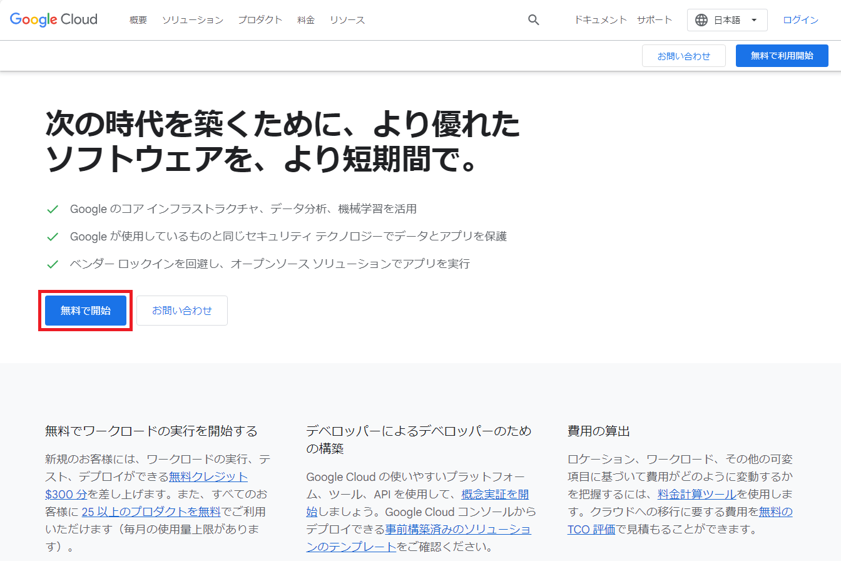Select 概要 in the navigation bar
The image size is (841, 561).
click(x=138, y=20)
